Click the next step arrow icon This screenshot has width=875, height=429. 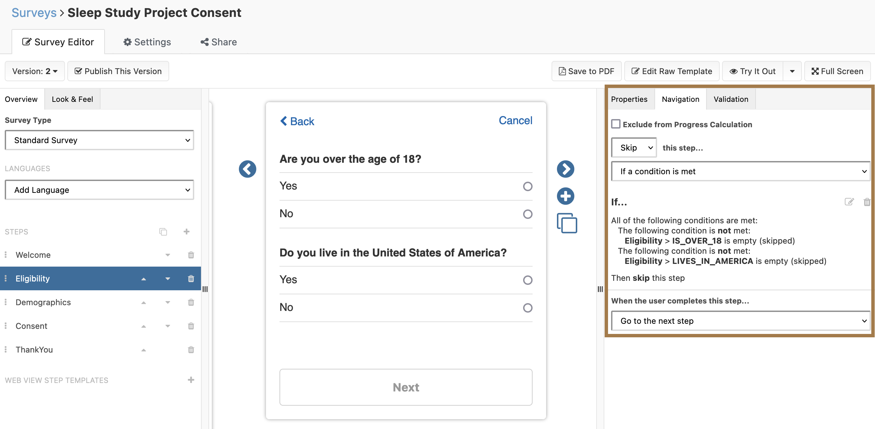[x=565, y=169]
